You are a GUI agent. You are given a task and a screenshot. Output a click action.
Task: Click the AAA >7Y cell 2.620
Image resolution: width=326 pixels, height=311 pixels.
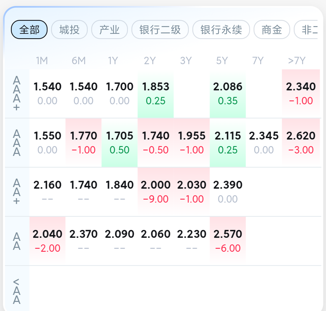301,143
